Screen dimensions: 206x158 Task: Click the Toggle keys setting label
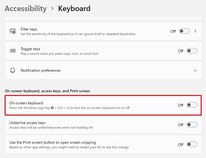tap(30, 49)
